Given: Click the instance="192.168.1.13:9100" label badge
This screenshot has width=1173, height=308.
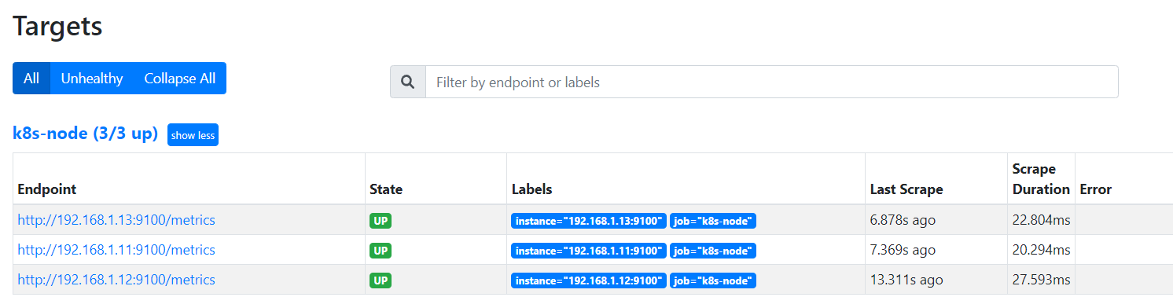Looking at the screenshot, I should [589, 221].
